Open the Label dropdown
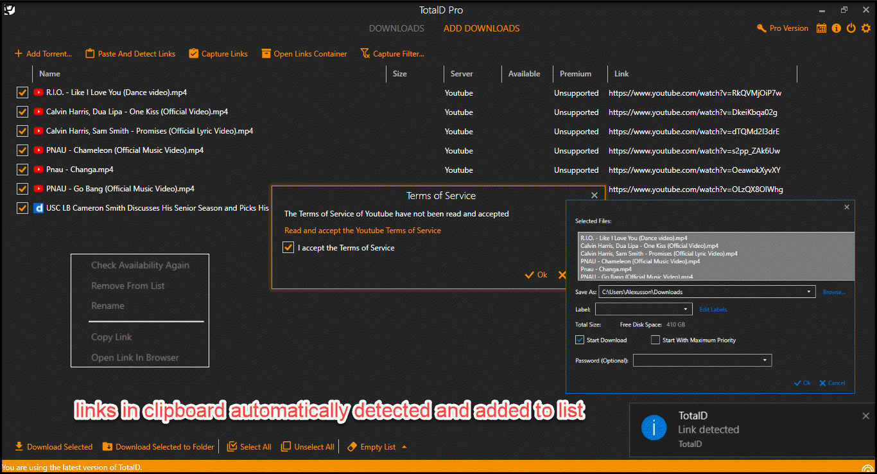This screenshot has height=474, width=877. coord(686,309)
